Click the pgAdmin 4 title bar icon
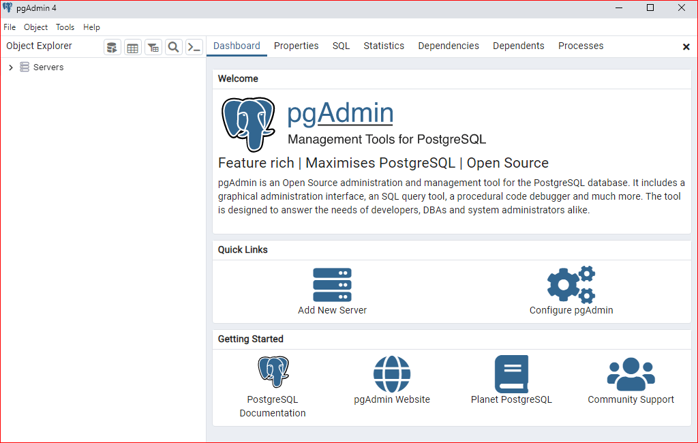 tap(7, 7)
